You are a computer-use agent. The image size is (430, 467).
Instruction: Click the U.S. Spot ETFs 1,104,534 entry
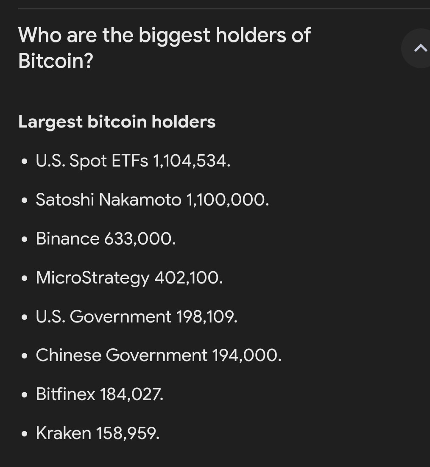click(x=133, y=161)
